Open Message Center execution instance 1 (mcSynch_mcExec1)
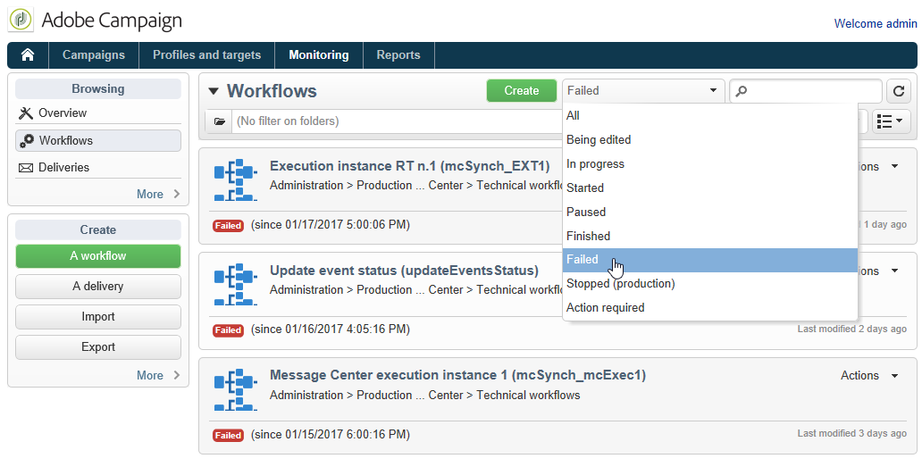This screenshot has width=922, height=467. [457, 375]
